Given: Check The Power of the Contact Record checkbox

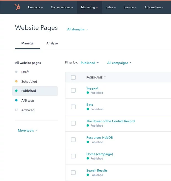Looking at the screenshot, I should 73,123.
